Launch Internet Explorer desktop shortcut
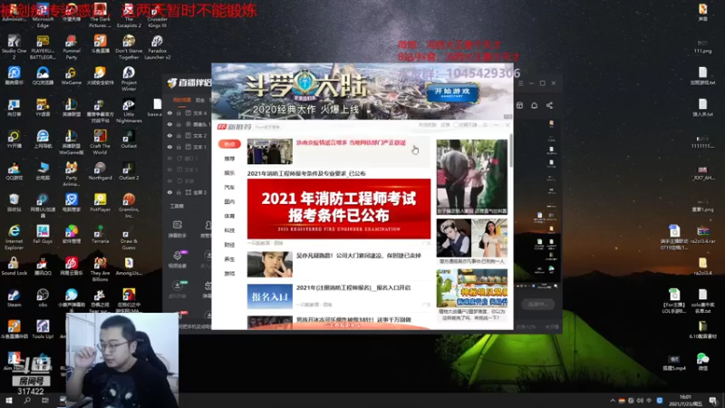This screenshot has width=725, height=408. click(14, 238)
